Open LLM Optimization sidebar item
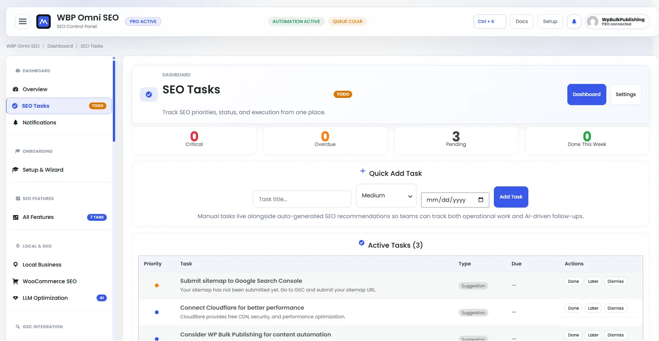Image resolution: width=659 pixels, height=341 pixels. (x=59, y=298)
